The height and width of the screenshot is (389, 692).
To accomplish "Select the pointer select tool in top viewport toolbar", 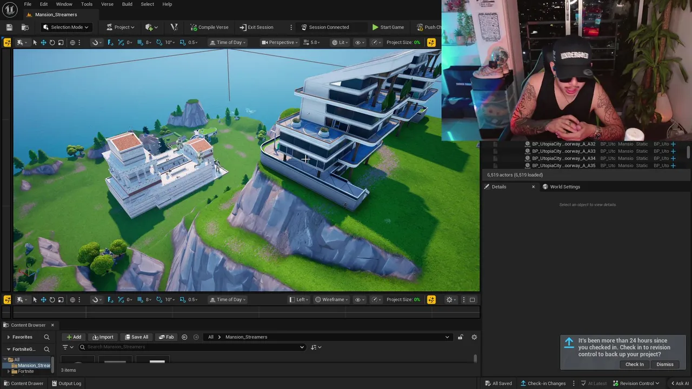I will [x=35, y=42].
